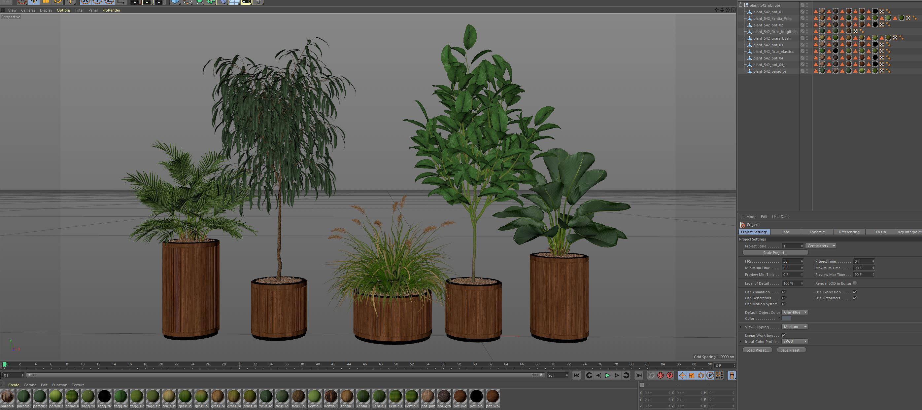This screenshot has width=922, height=410.
Task: Switch to Referencing tab
Action: (849, 232)
